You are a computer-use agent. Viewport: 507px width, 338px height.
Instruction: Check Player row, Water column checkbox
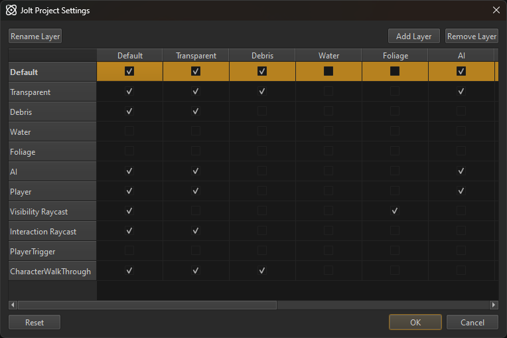pos(328,191)
